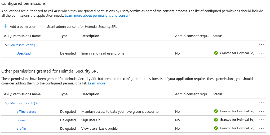
Task: Open the User.Read permission link
Action: 24,53
